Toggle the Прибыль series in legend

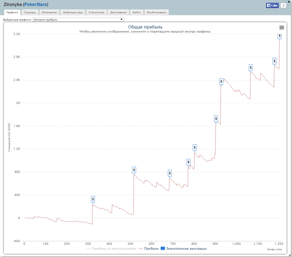tap(149, 249)
